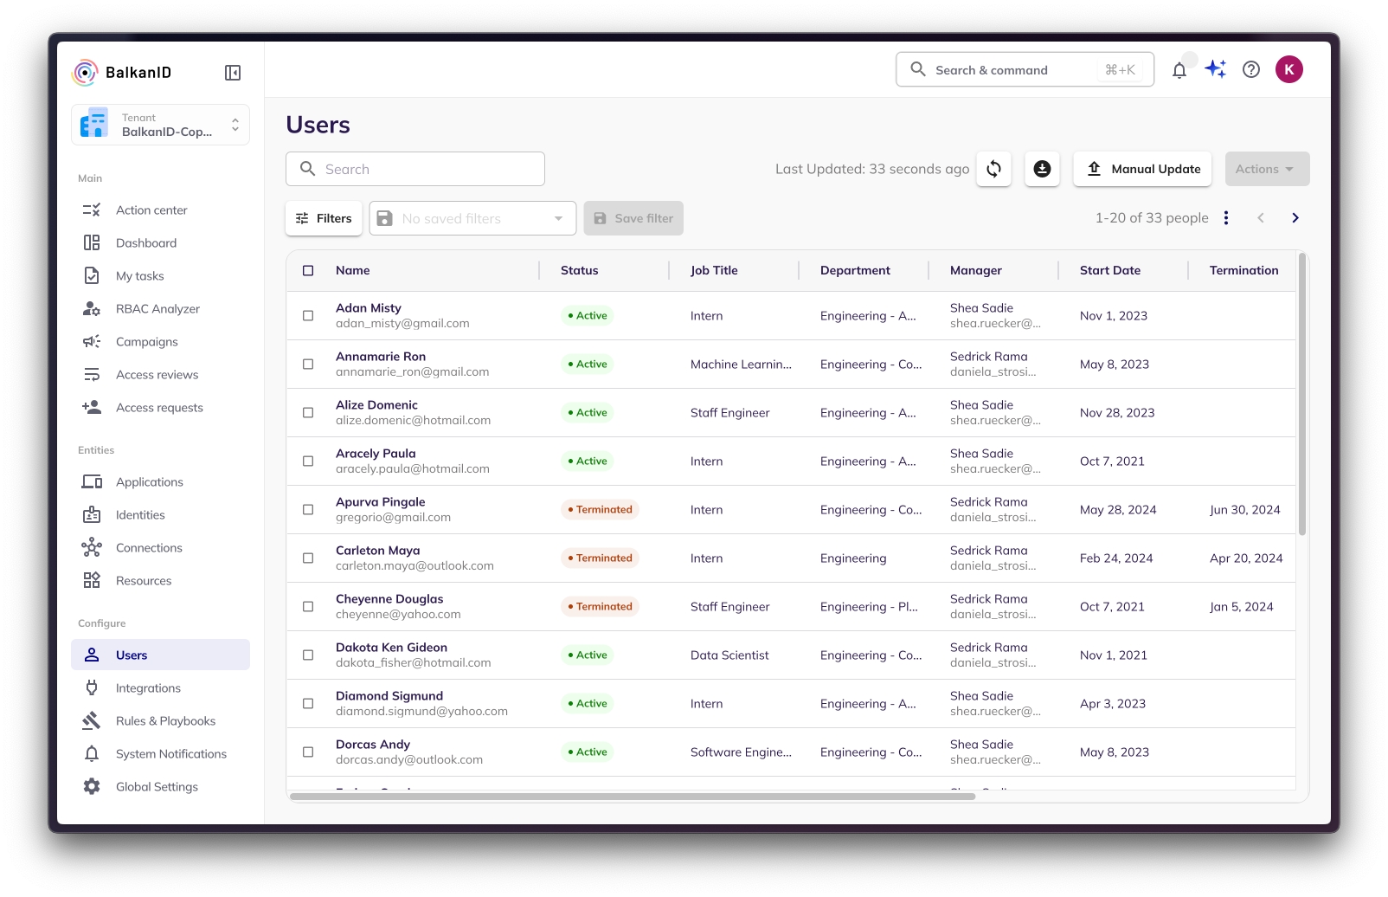Refresh the users list
The height and width of the screenshot is (897, 1388).
[993, 169]
